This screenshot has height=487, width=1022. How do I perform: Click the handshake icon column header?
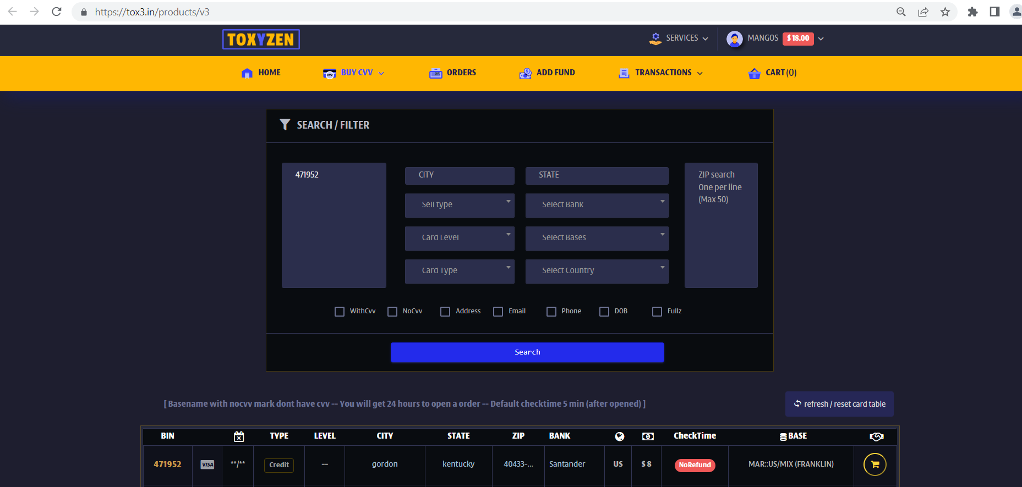click(x=876, y=436)
